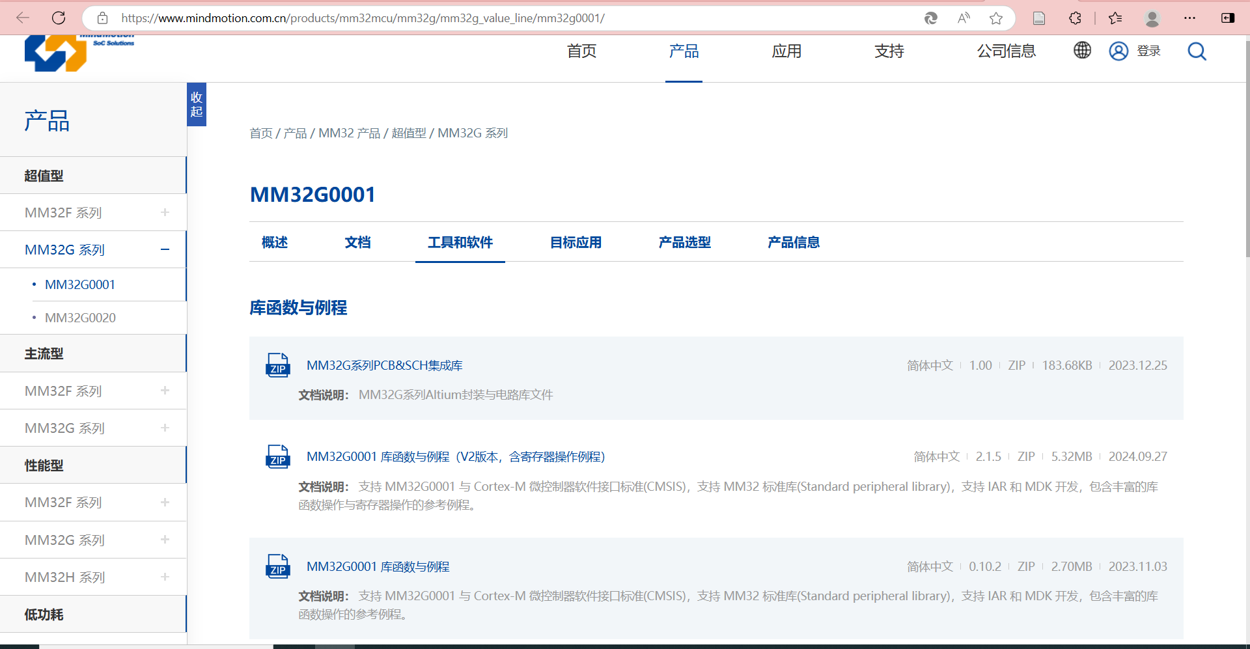Click ZIP icon for the V2 library examples
Screen dimensions: 1250x649
point(278,456)
